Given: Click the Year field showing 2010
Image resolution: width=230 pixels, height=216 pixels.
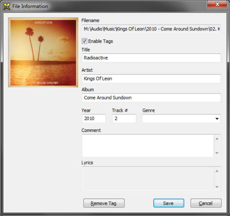Looking at the screenshot, I should click(94, 119).
